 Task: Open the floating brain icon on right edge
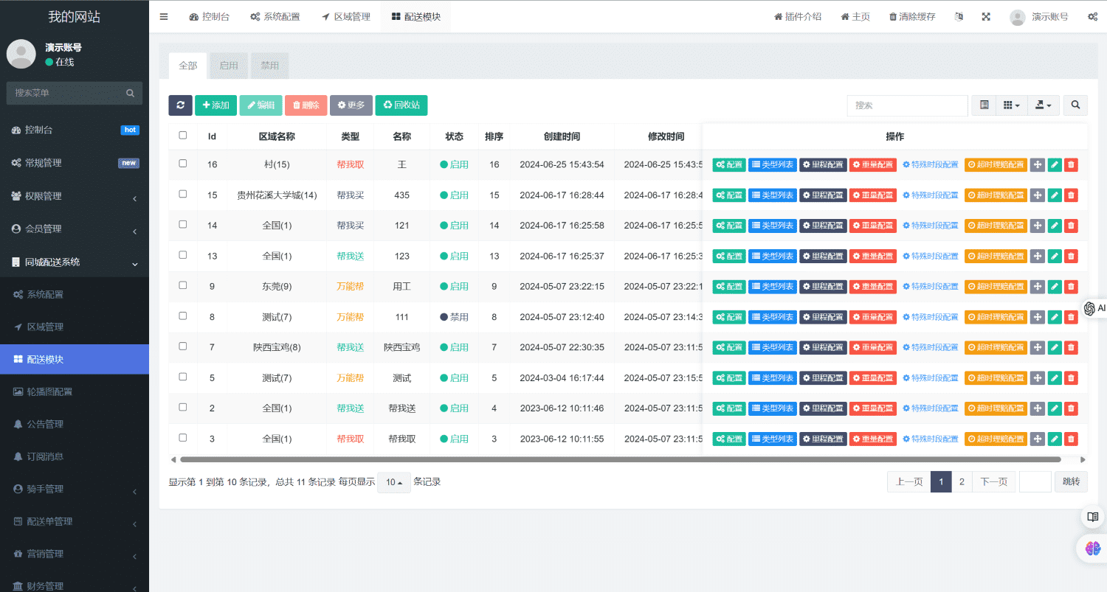[1093, 549]
